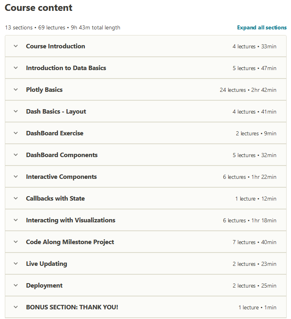The width and height of the screenshot is (291, 319).
Task: Click '24 lectures • 2hr 42min' summary
Action: (248, 90)
